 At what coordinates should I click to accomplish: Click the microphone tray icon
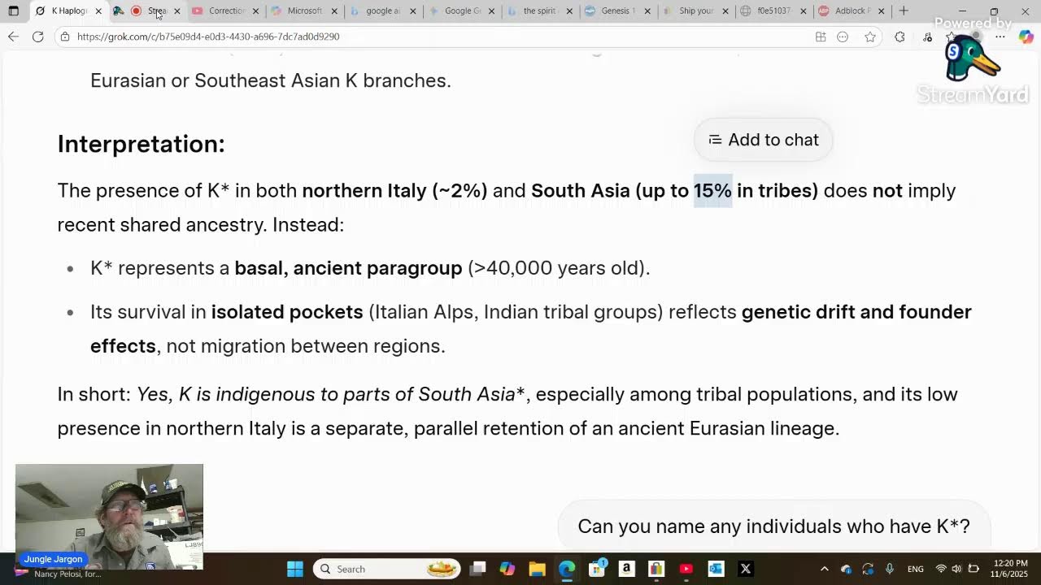(x=890, y=569)
